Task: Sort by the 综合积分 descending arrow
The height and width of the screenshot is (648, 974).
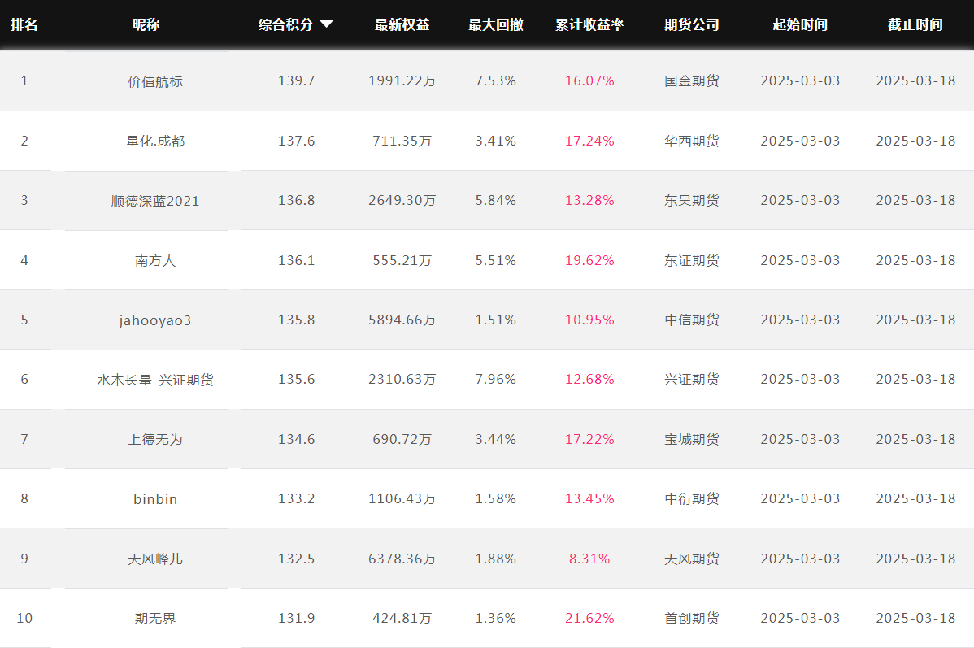Action: point(327,24)
